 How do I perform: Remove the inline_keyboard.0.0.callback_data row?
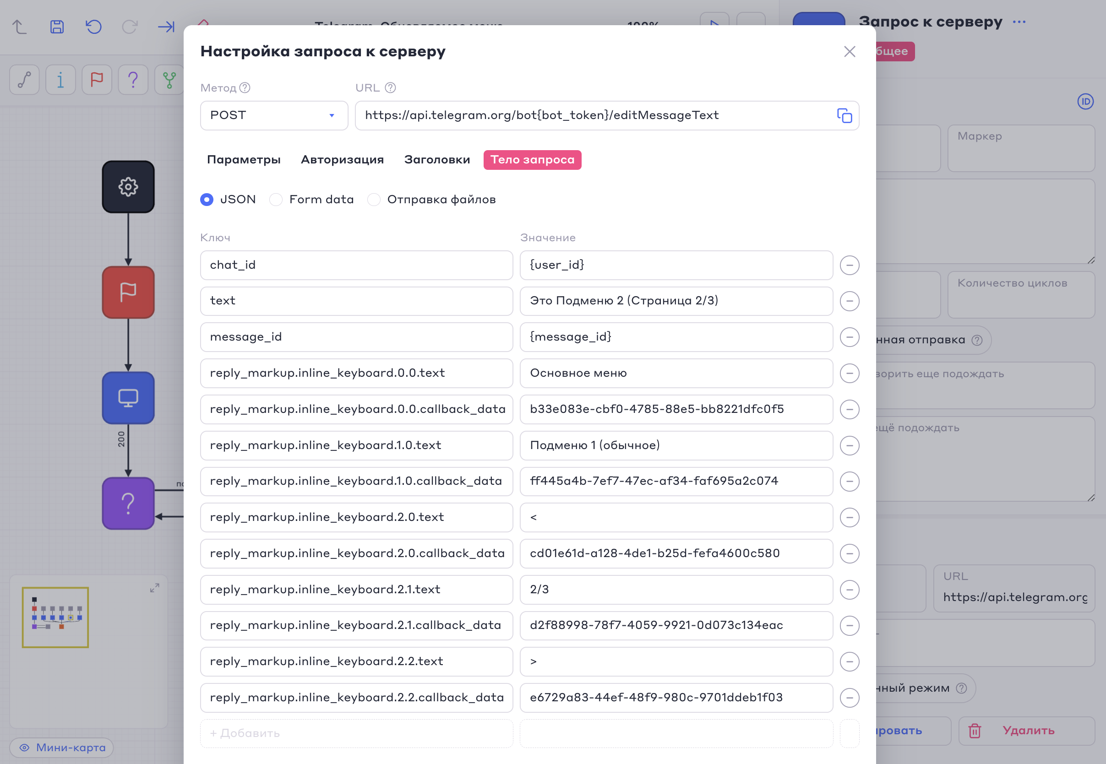click(x=850, y=409)
